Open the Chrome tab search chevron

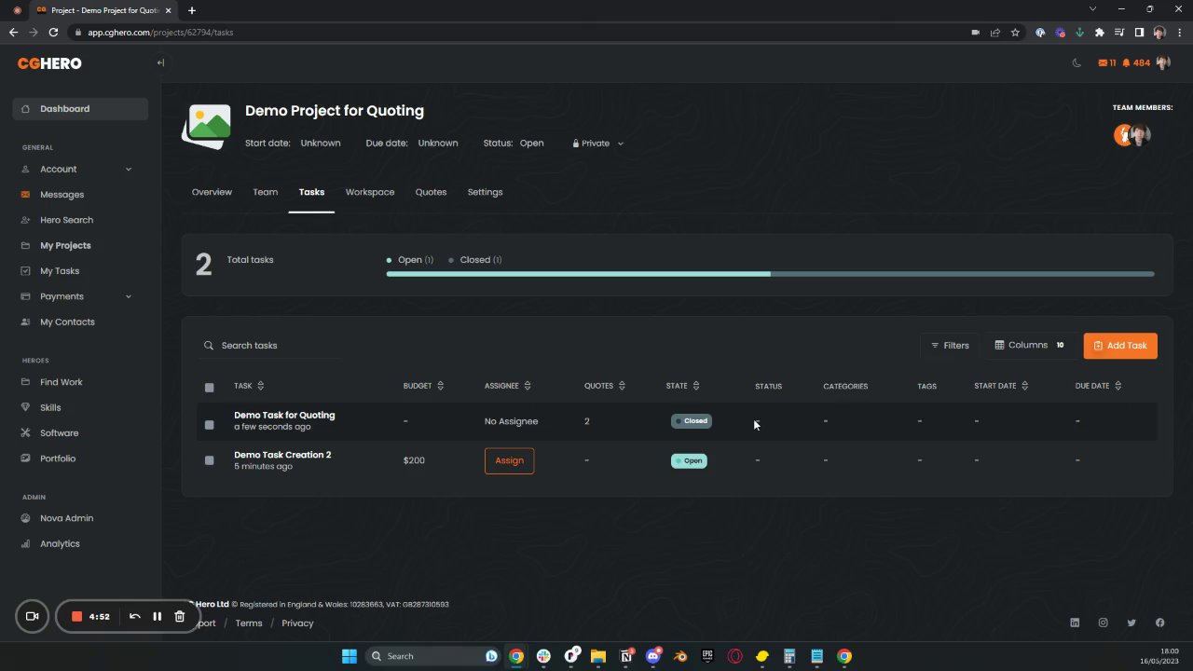1092,9
